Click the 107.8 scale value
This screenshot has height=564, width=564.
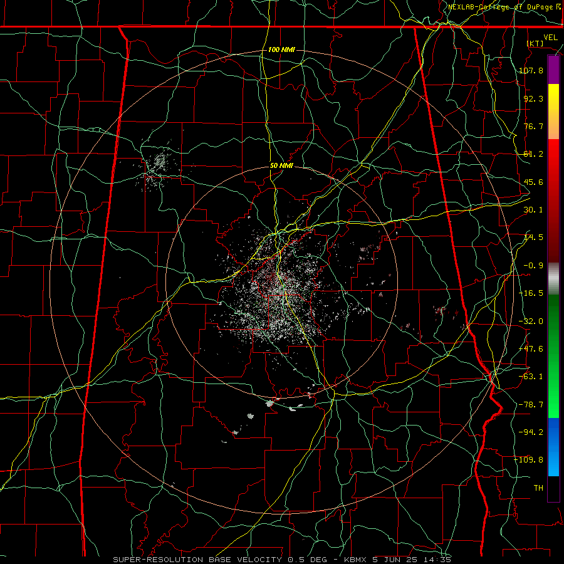[x=531, y=70]
